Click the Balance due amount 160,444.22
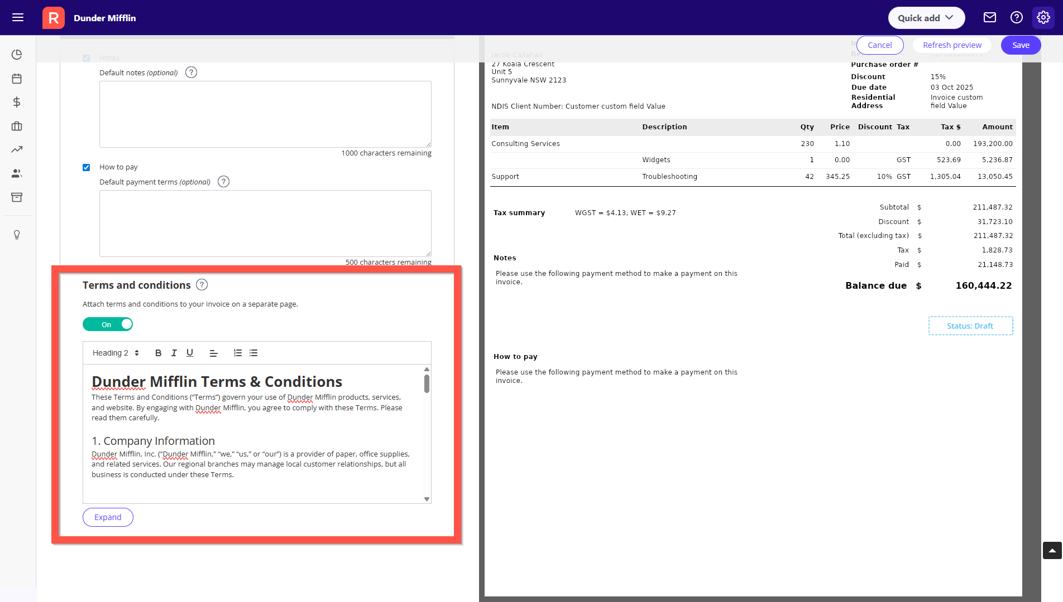The height and width of the screenshot is (602, 1063). coord(984,285)
